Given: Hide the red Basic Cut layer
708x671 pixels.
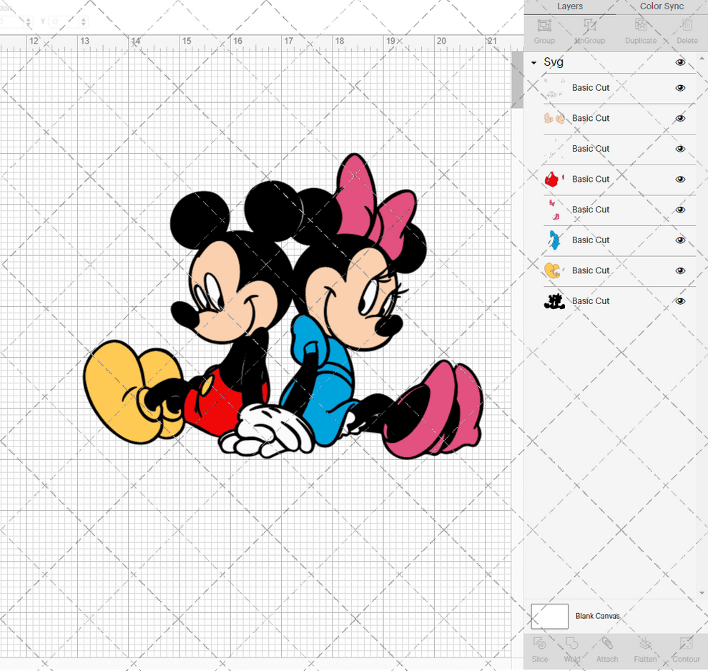Looking at the screenshot, I should point(680,179).
